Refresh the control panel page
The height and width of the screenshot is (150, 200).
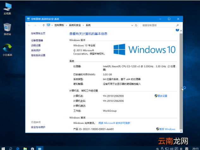click(136, 25)
